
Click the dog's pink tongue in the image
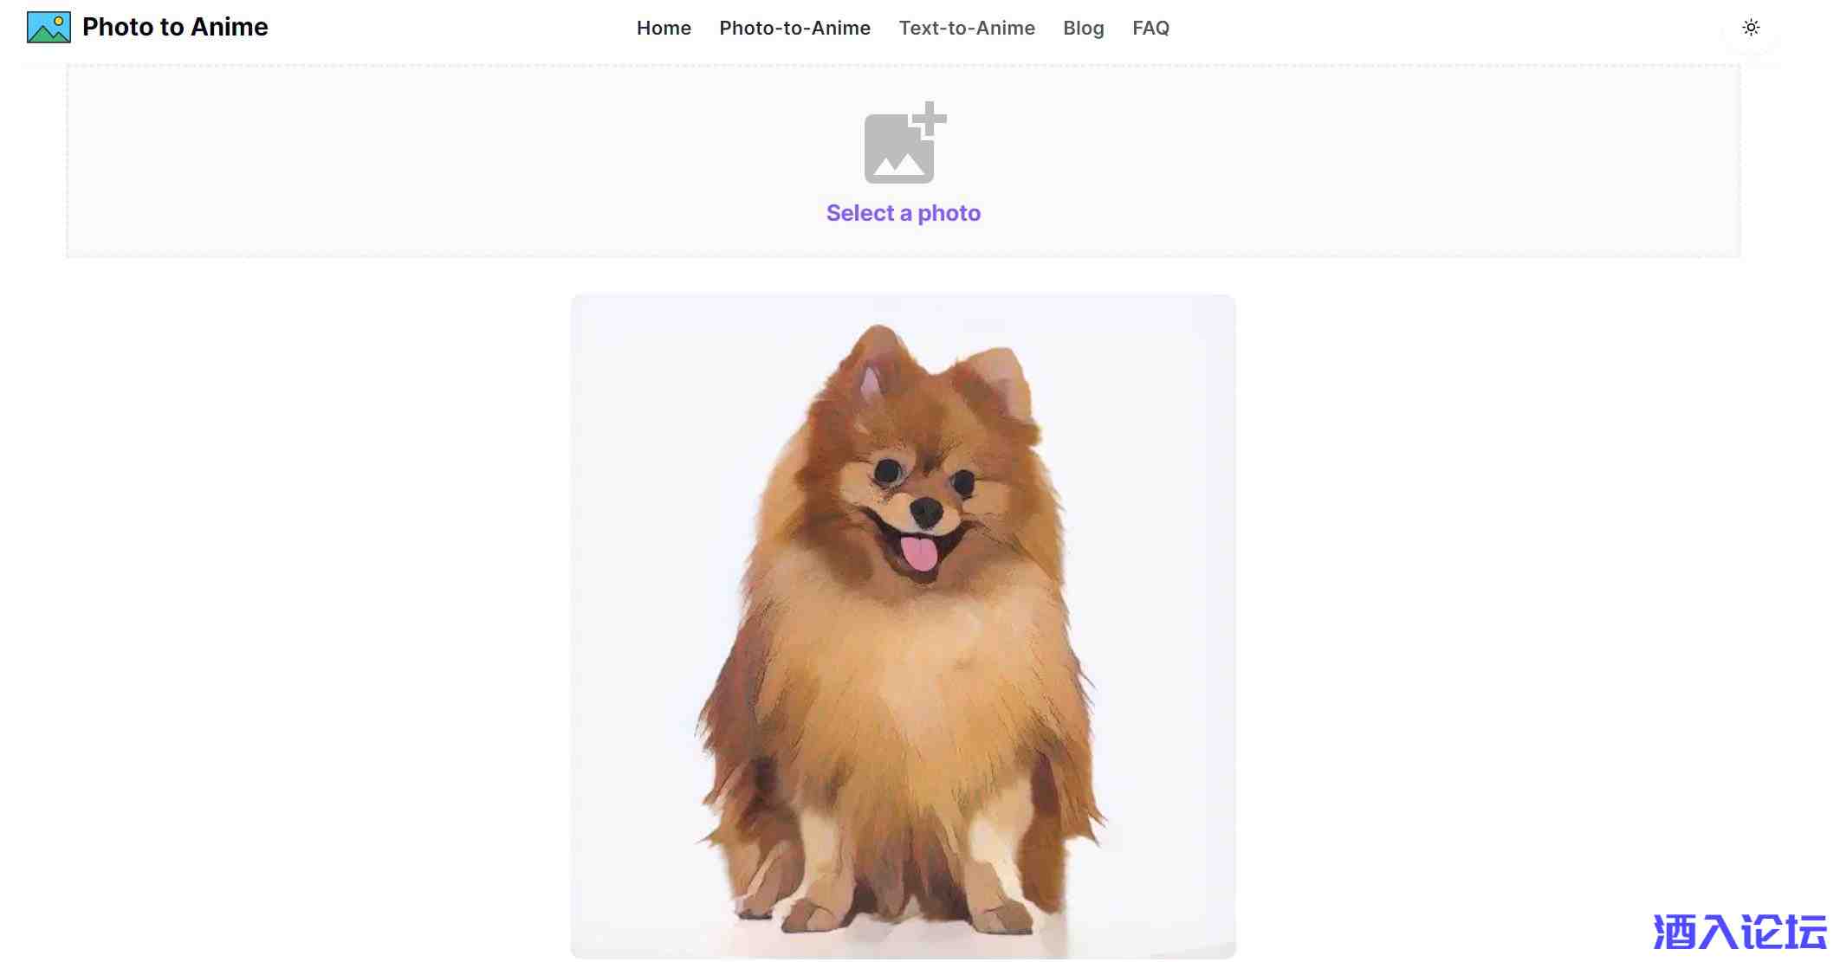919,554
